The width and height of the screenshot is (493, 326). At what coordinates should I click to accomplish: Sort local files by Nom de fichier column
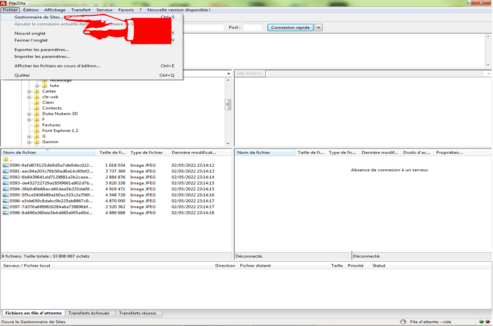(x=48, y=153)
